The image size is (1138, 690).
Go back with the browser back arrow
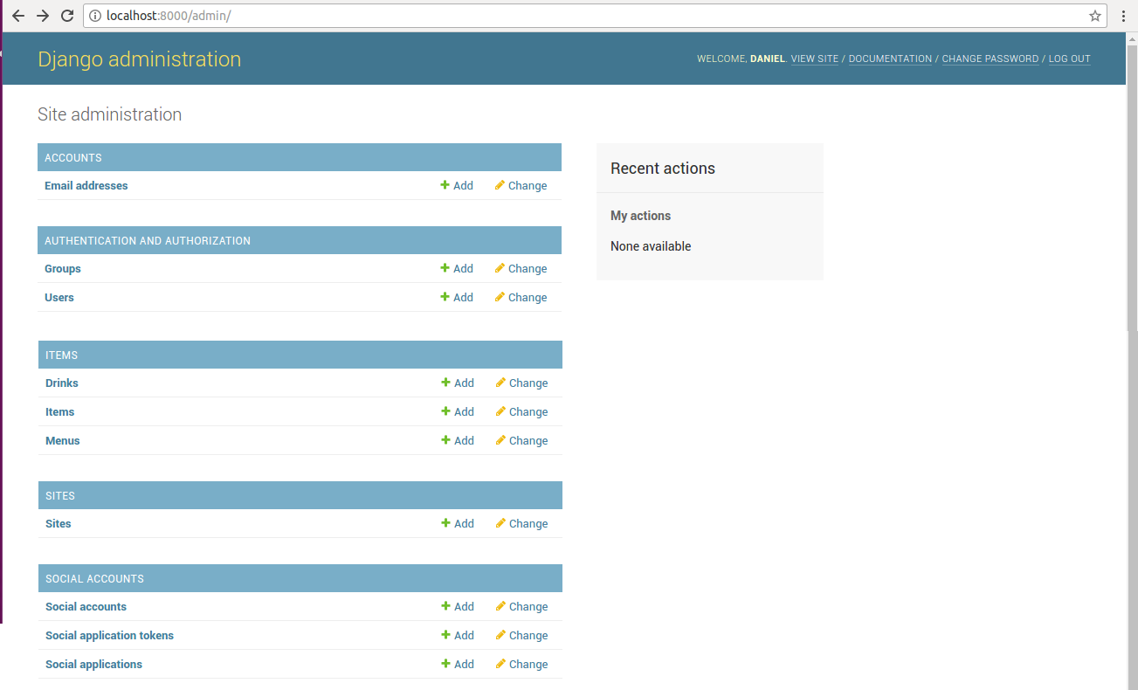click(x=18, y=16)
